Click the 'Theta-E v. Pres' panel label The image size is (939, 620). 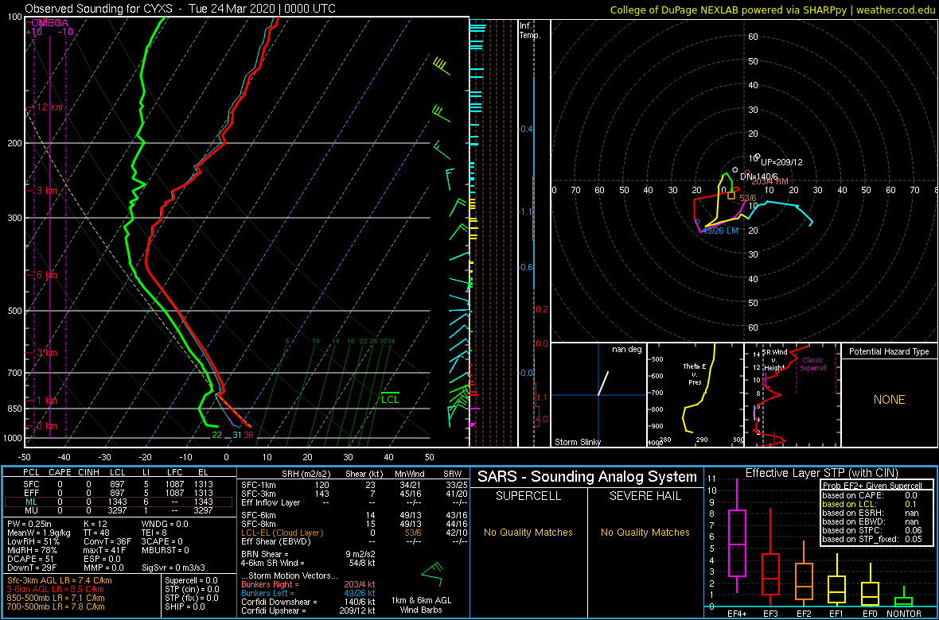tap(695, 374)
